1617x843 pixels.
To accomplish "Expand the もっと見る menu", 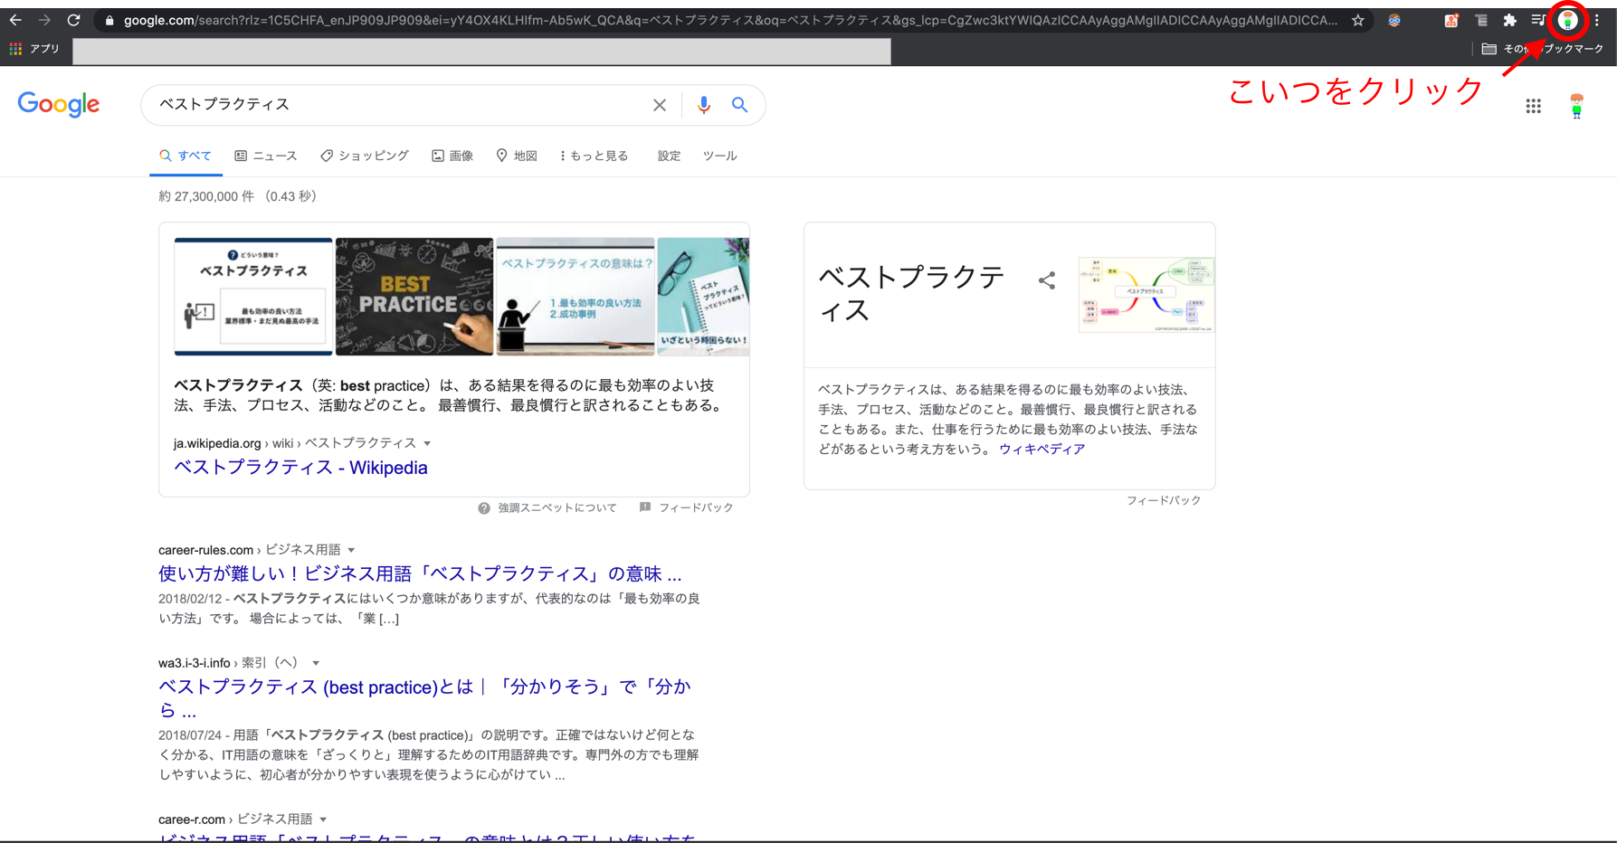I will tap(594, 156).
